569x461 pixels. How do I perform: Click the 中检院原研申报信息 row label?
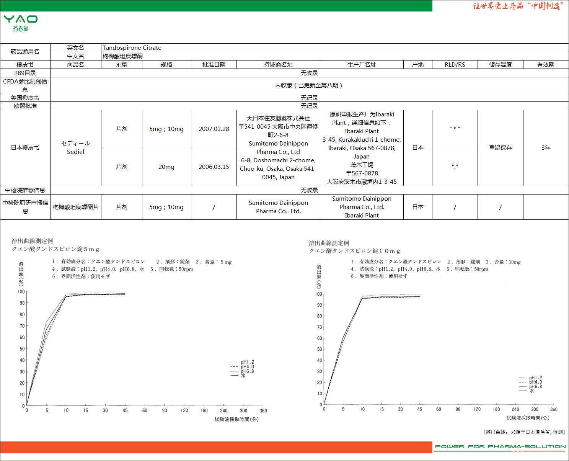25,207
